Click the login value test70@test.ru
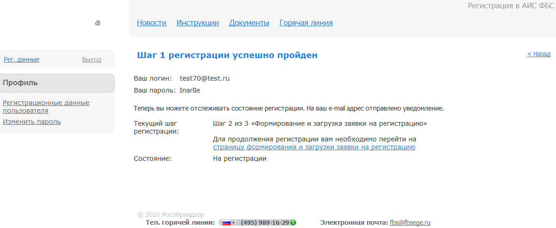 coord(205,78)
